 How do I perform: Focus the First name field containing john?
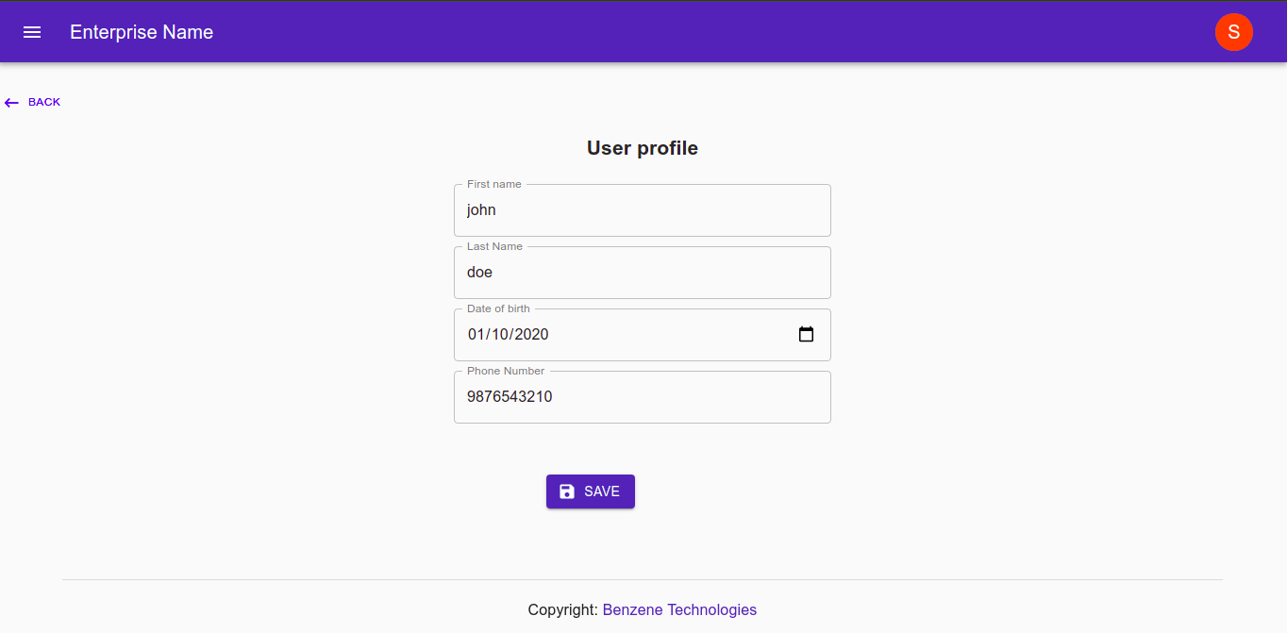coord(642,210)
